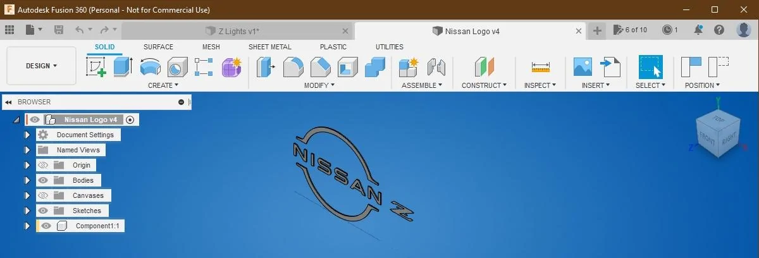Click the Save disk icon
Screen dimensions: 759x258
pyautogui.click(x=59, y=30)
